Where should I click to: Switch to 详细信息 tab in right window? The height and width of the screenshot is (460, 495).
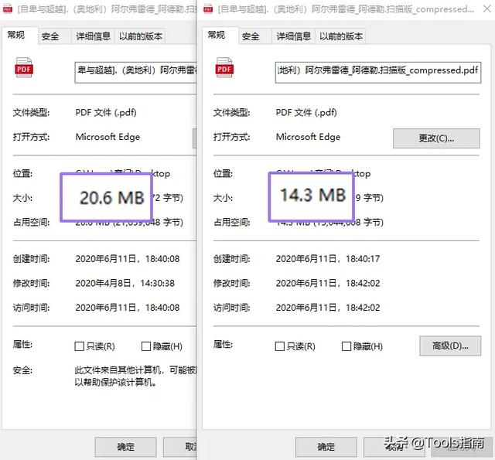[x=294, y=36]
